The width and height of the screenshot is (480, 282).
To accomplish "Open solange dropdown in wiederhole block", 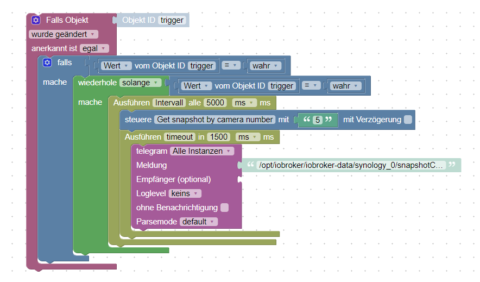I will (x=140, y=83).
